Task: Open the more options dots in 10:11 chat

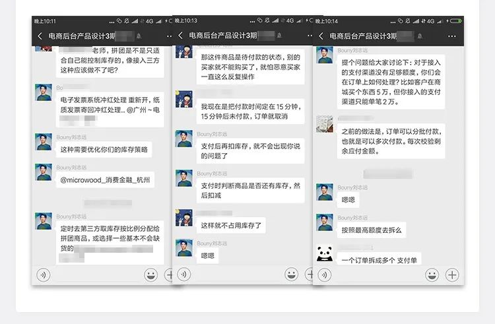Action: point(169,36)
